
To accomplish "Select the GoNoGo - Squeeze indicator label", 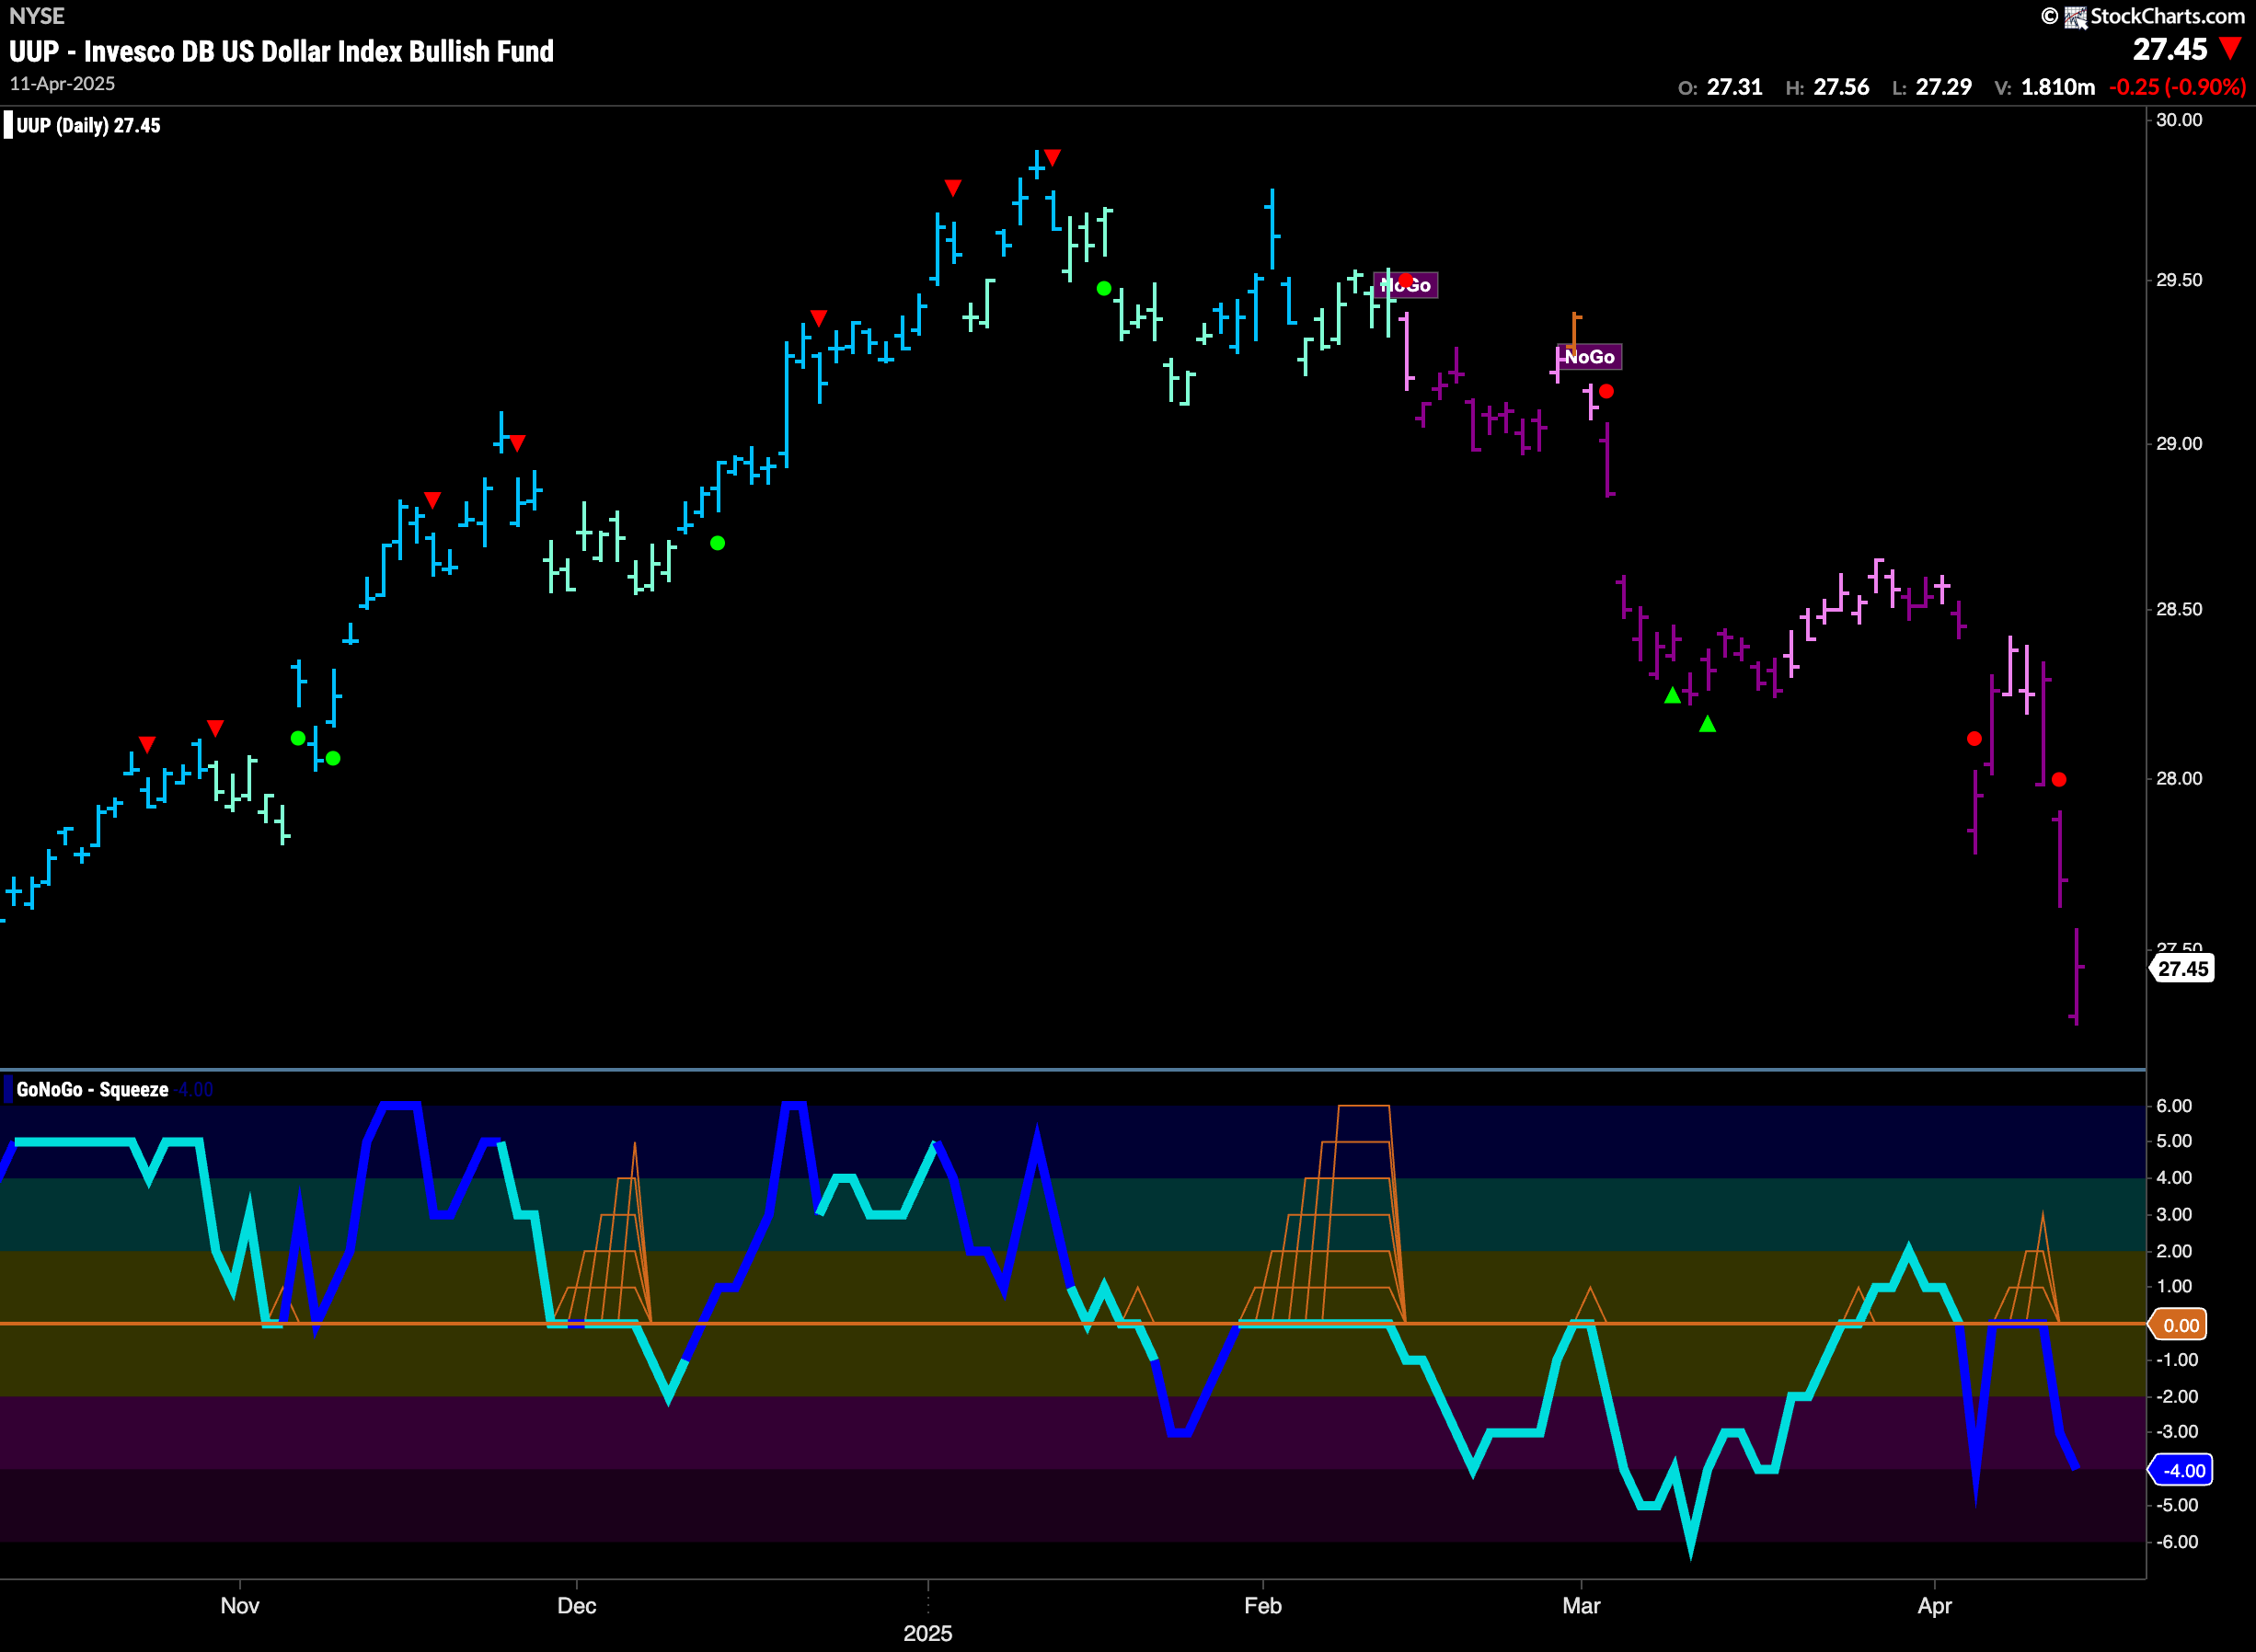I will tap(92, 1089).
